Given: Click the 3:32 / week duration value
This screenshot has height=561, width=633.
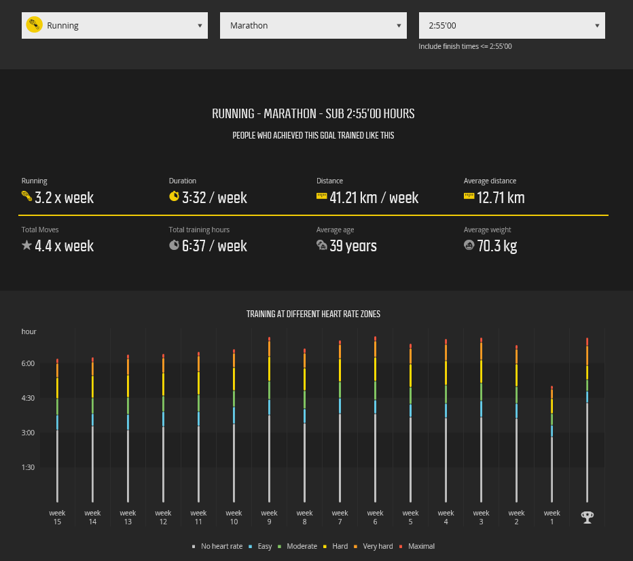Looking at the screenshot, I should pos(215,198).
